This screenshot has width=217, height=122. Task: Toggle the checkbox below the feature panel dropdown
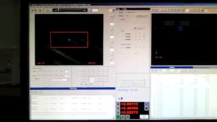tap(127, 22)
